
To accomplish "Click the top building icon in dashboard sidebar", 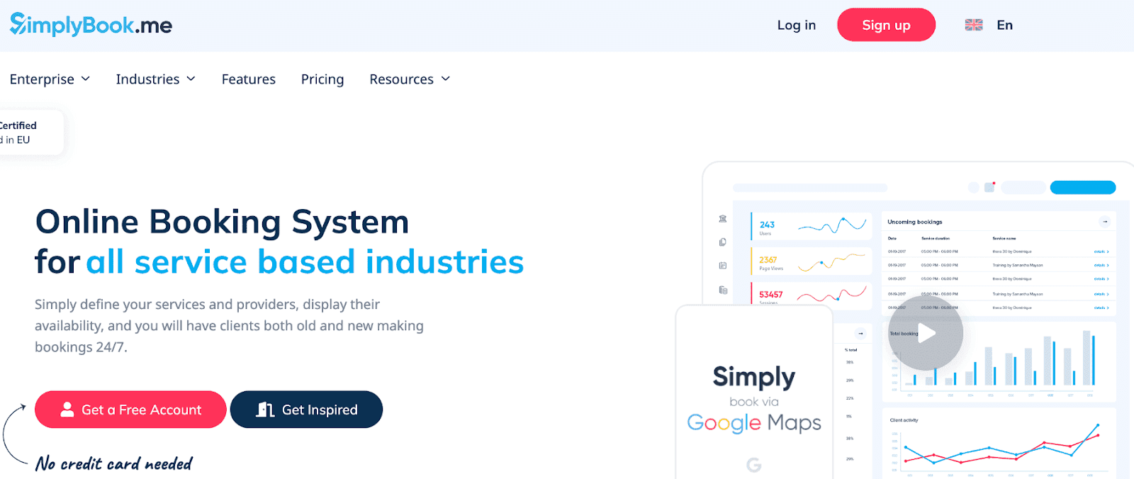I will [x=723, y=219].
